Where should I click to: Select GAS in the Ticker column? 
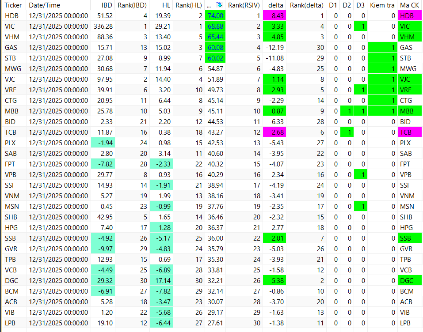[11, 48]
